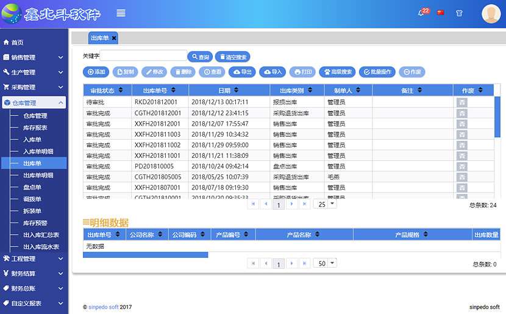
Task: Open the shirt theme skin icon
Action: tap(459, 13)
